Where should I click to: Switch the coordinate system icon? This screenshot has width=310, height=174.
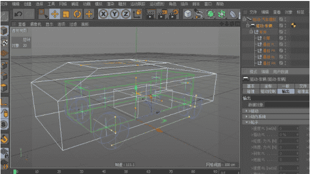[137, 14]
